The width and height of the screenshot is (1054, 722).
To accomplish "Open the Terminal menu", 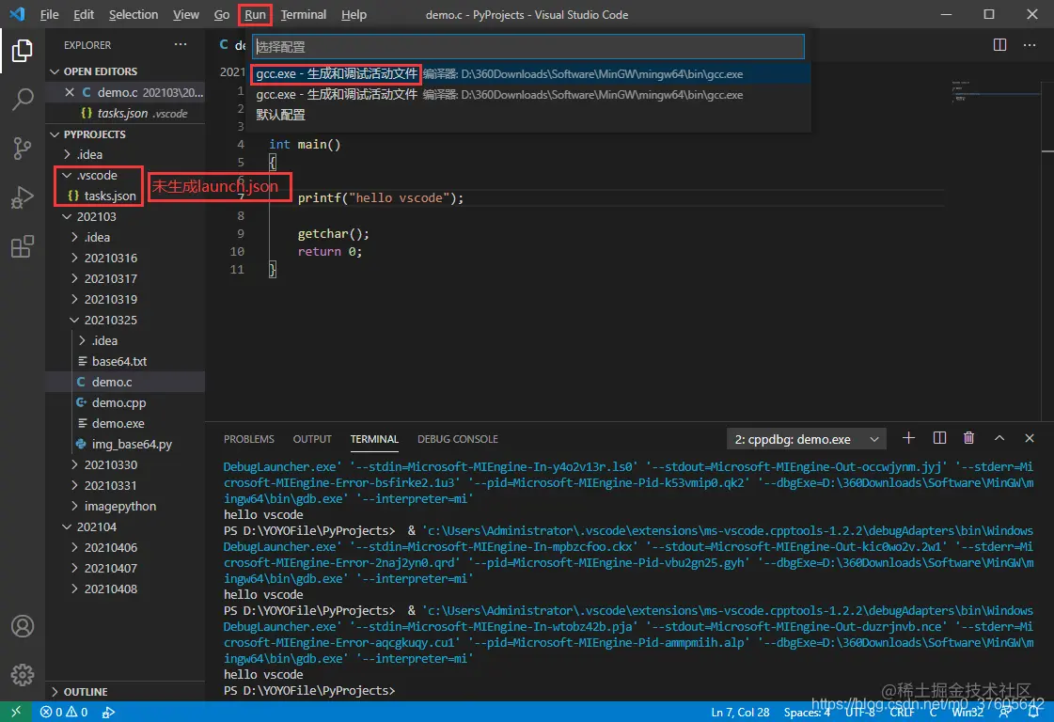I will coord(303,15).
